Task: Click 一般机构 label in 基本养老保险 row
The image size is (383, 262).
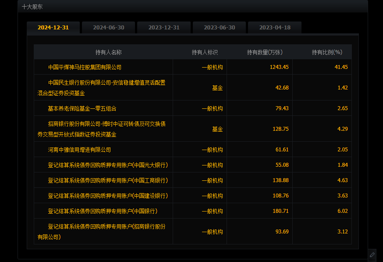Action: point(212,108)
